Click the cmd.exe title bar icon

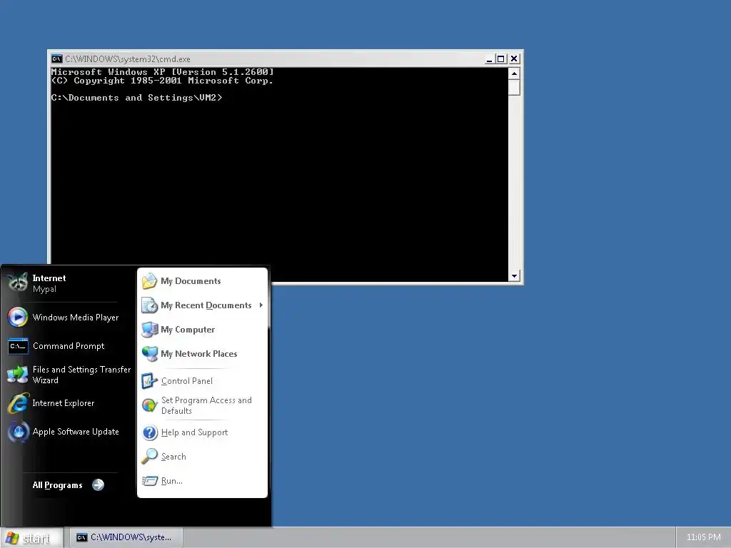coord(57,59)
